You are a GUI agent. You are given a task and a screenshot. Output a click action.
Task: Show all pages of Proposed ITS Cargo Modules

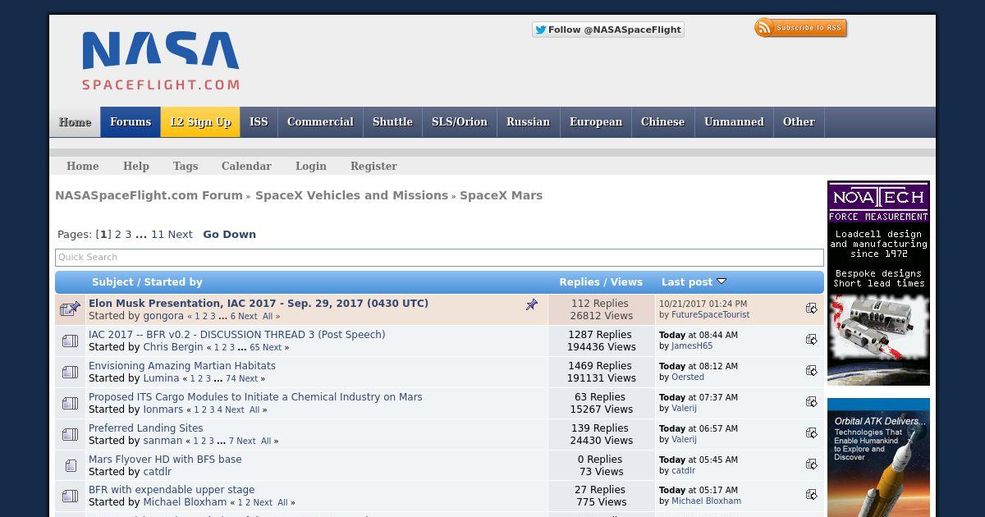click(x=254, y=410)
